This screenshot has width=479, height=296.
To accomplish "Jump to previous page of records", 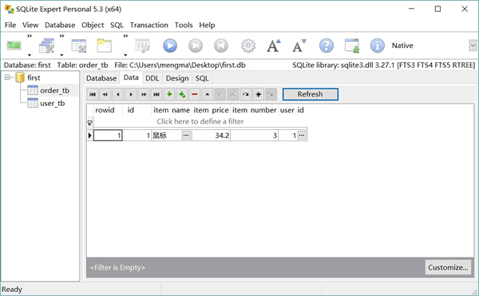I will tap(105, 94).
